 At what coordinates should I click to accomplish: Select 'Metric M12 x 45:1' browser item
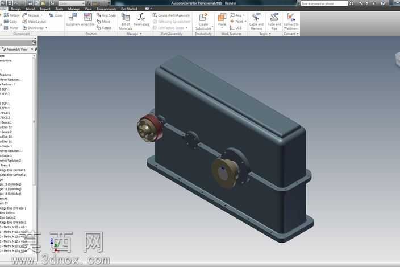(13, 227)
